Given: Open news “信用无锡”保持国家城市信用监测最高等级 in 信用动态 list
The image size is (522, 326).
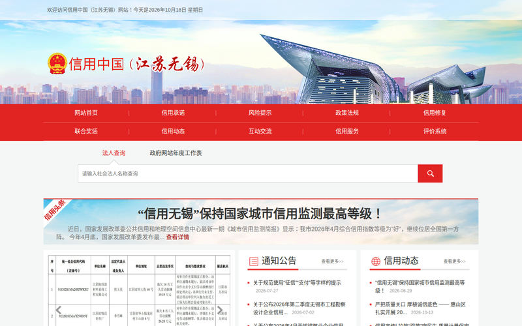Looking at the screenshot, I should pos(420,286).
